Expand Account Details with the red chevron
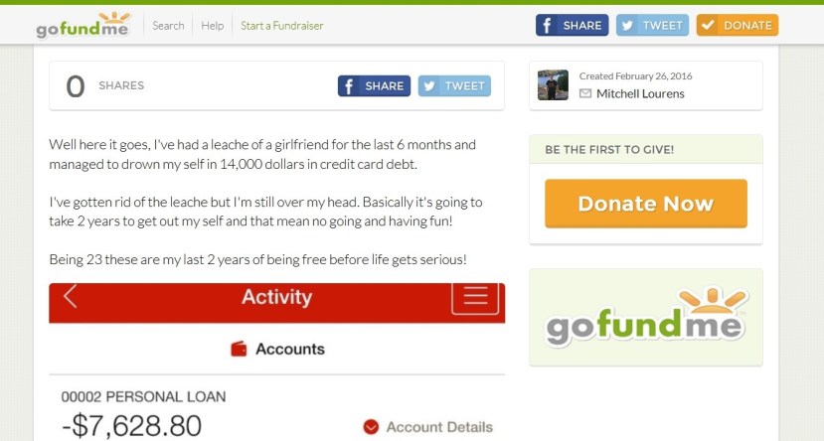 (x=371, y=427)
